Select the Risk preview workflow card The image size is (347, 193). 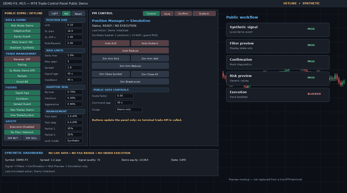tap(278, 79)
